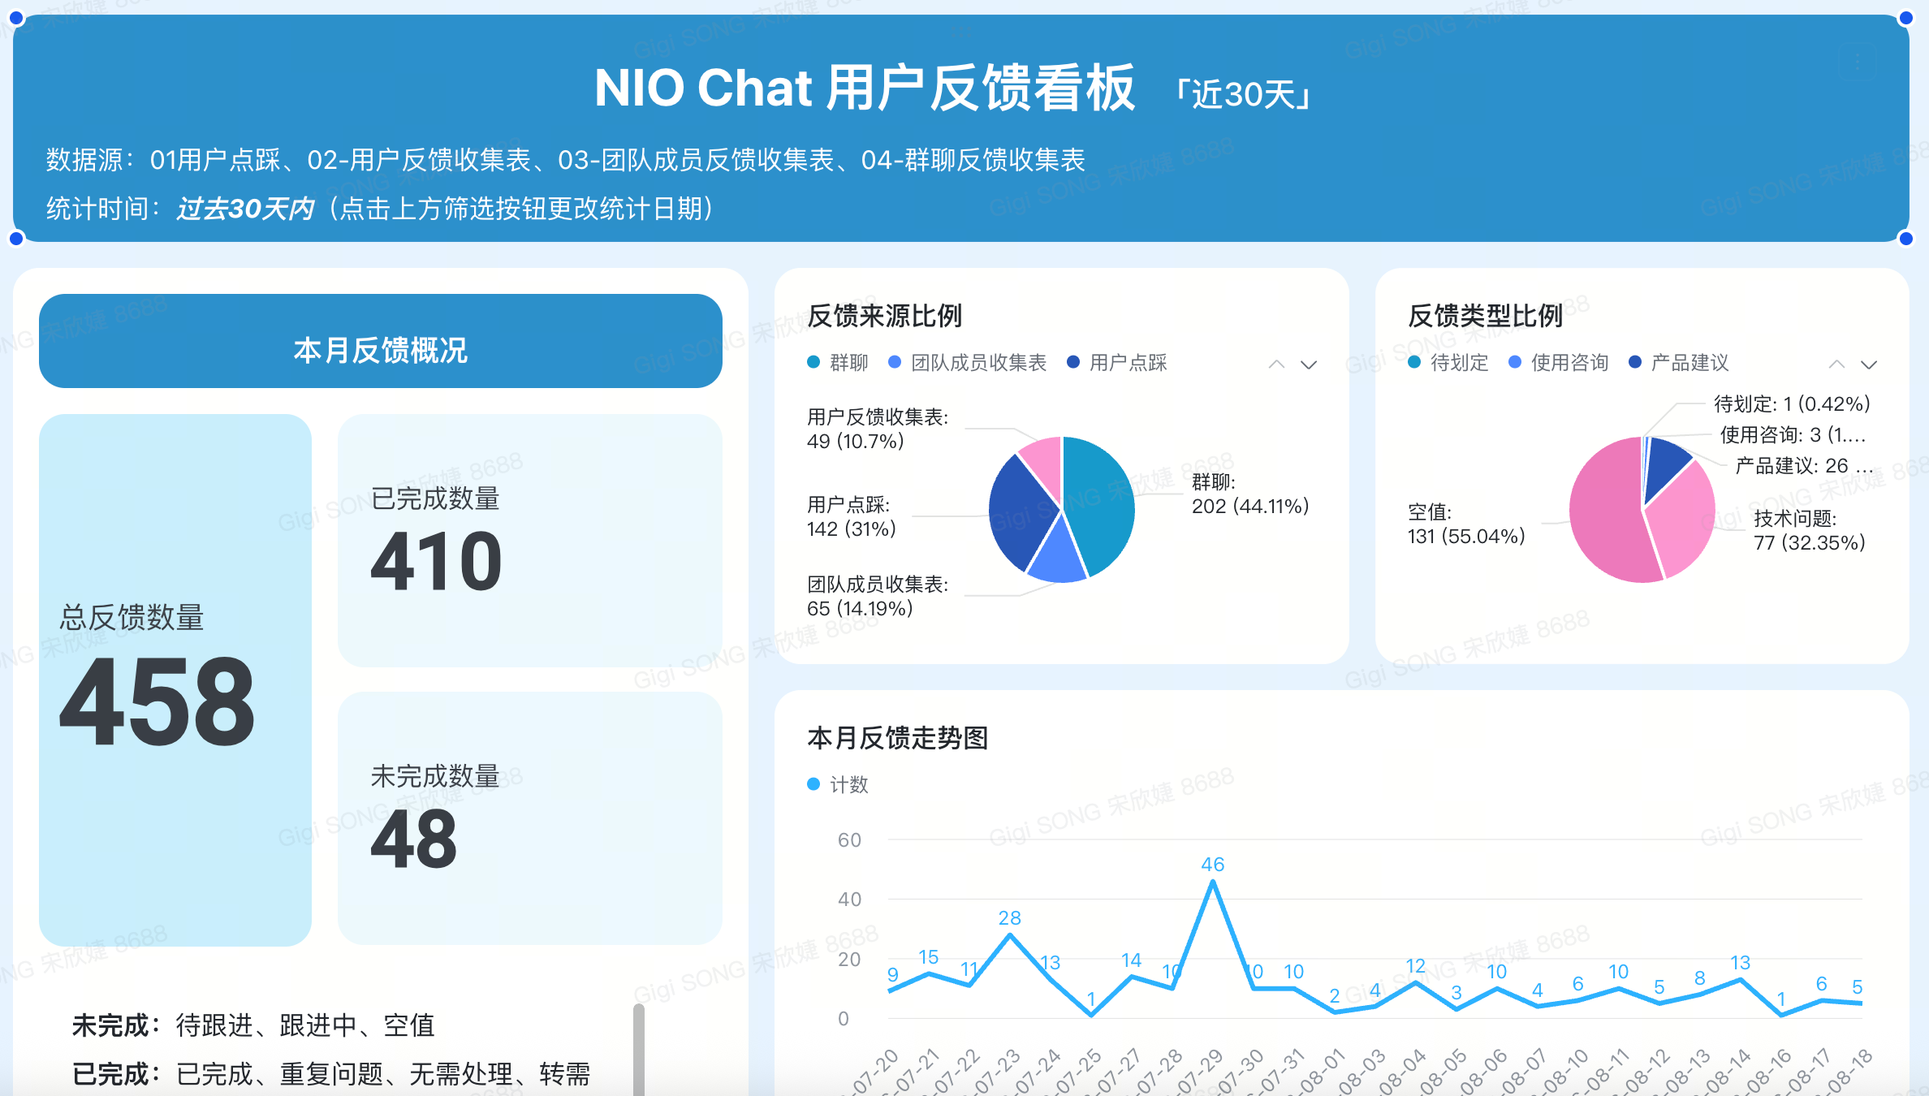Click the 空值: 131 (55.04%) label
This screenshot has height=1096, width=1929.
click(x=1467, y=524)
